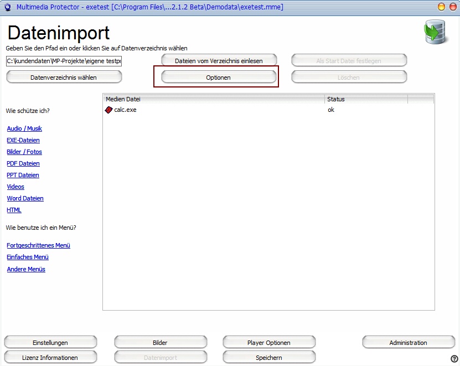Click Datenverzeichnis wählen button
460x366 pixels.
(x=64, y=78)
